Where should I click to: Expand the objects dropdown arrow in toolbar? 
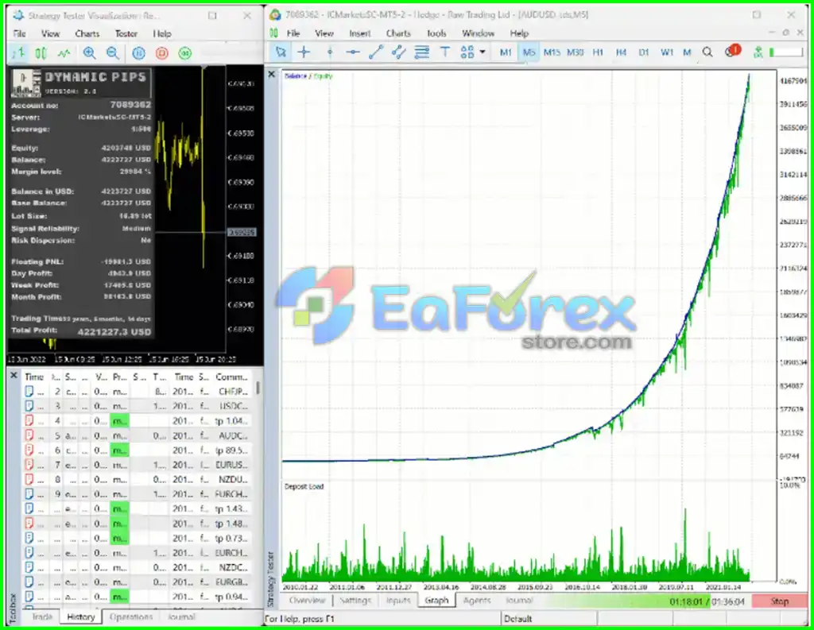pyautogui.click(x=483, y=52)
